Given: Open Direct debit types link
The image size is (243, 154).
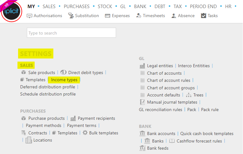Looking at the screenshot, I should tap(85, 72).
